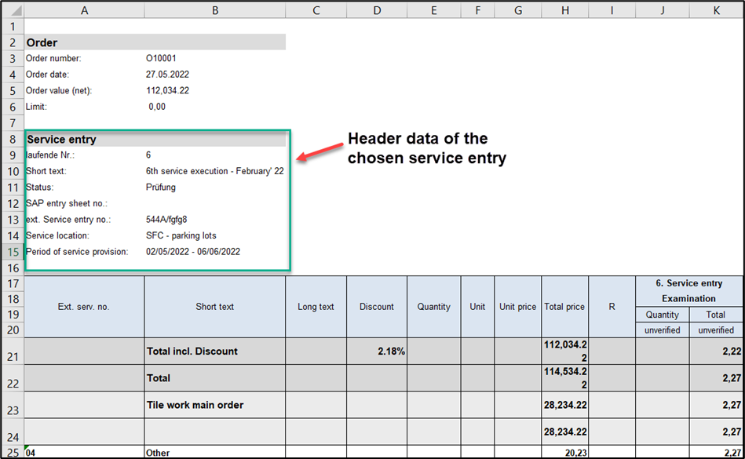Select column A header

tap(84, 10)
